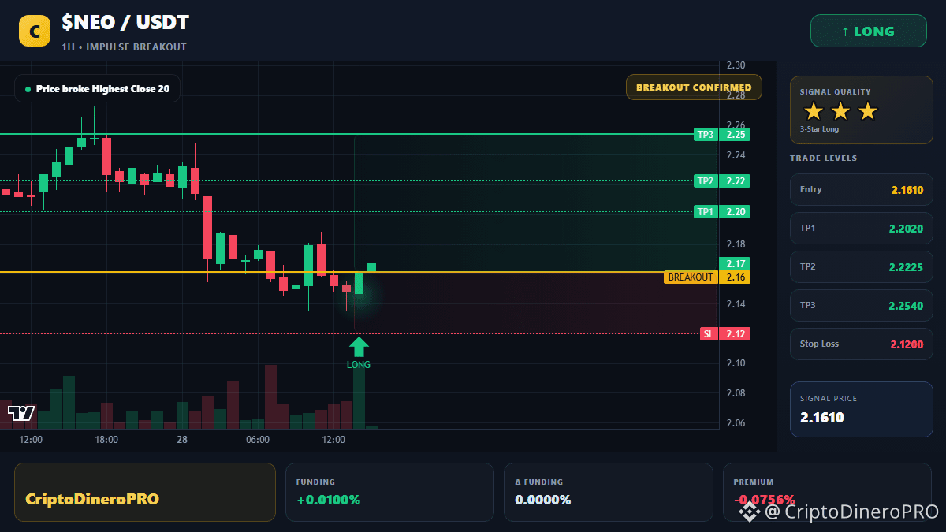946x532 pixels.
Task: Select the TP1 2.2020 trade level row
Action: [862, 228]
